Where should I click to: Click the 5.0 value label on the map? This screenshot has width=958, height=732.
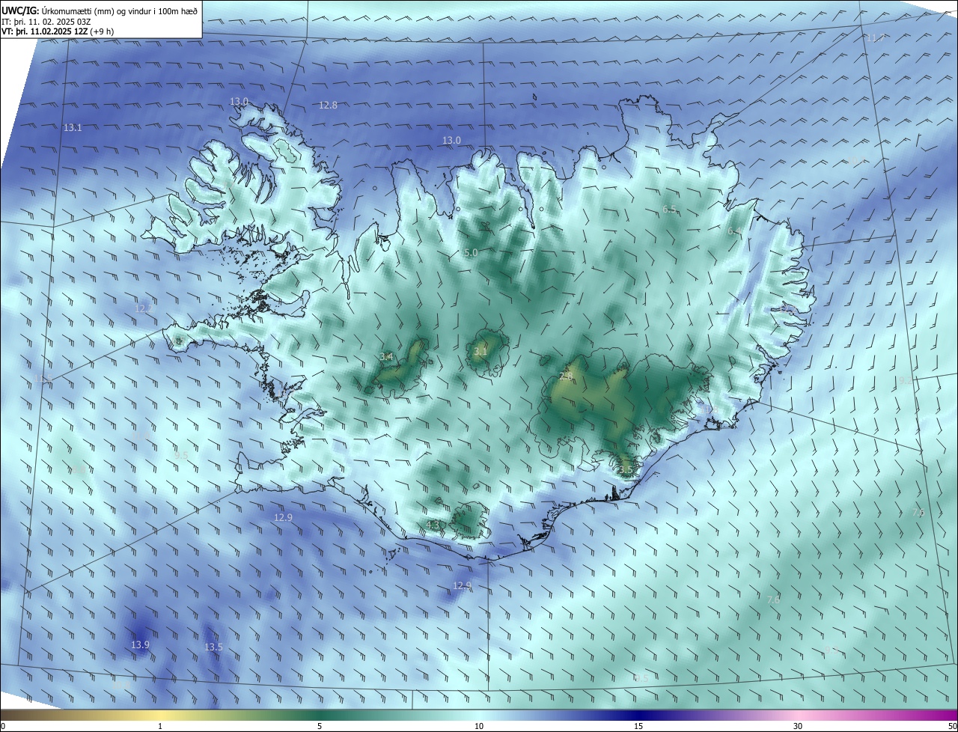click(471, 254)
